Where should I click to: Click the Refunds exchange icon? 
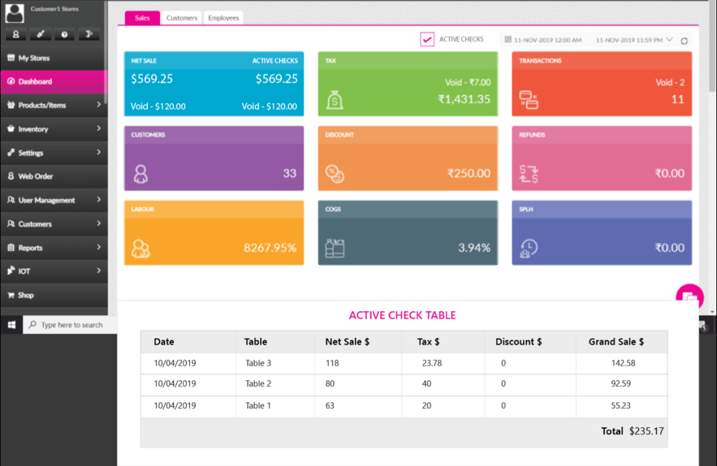point(528,174)
